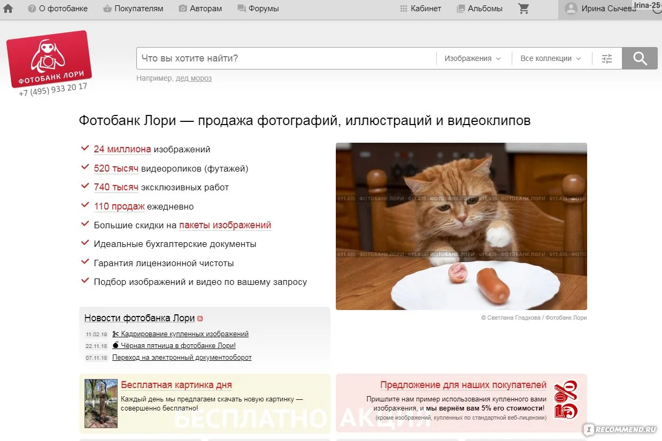Click the Гарантия лицензионной чистоты text
This screenshot has width=662, height=441.
pos(164,264)
